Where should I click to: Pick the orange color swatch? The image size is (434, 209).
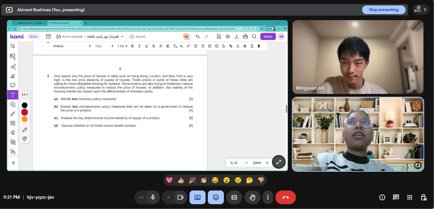[25, 119]
